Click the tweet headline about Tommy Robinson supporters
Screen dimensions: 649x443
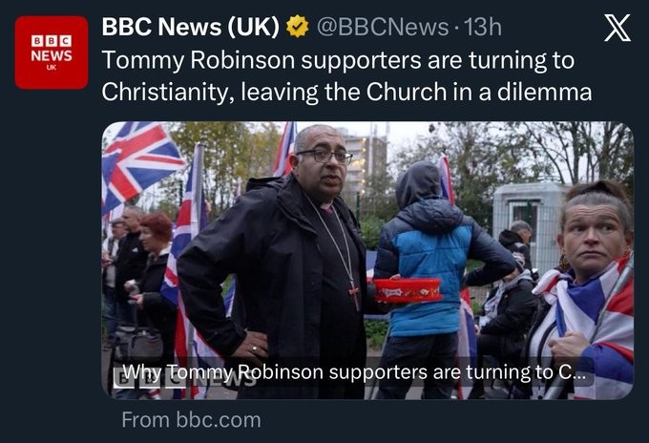coord(346,75)
